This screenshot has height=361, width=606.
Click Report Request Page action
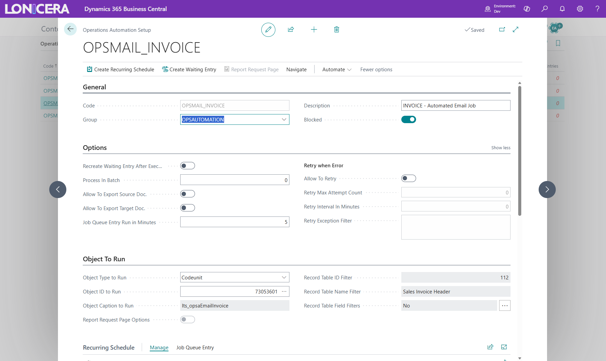coord(252,69)
